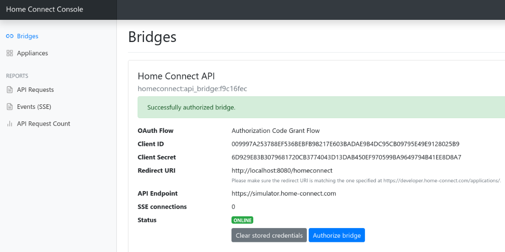The height and width of the screenshot is (252, 505).
Task: Show the API Request Count report
Action: tap(43, 124)
